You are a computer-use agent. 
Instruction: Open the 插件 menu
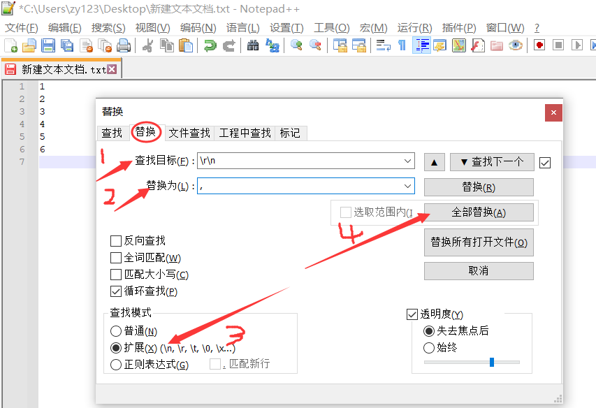[x=459, y=28]
